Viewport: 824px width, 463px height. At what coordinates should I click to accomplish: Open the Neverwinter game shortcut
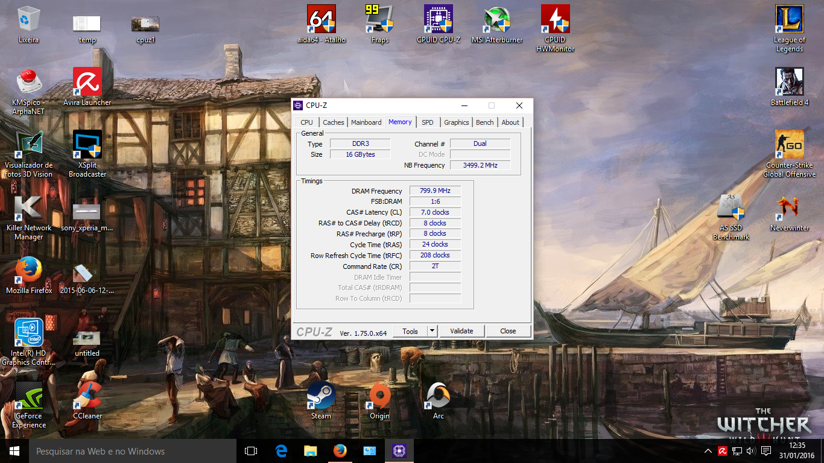(790, 213)
